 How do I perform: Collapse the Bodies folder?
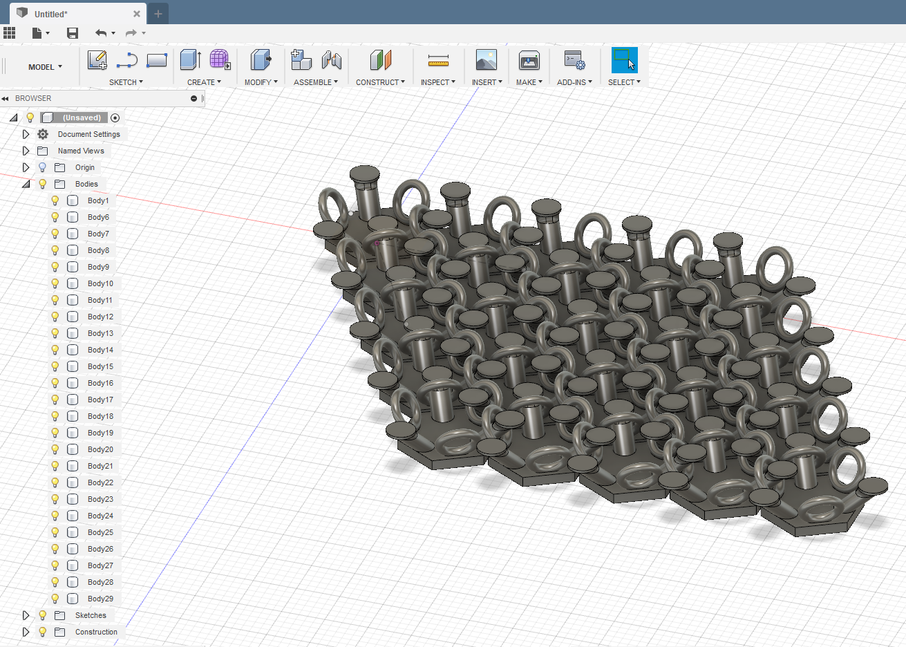coord(26,184)
